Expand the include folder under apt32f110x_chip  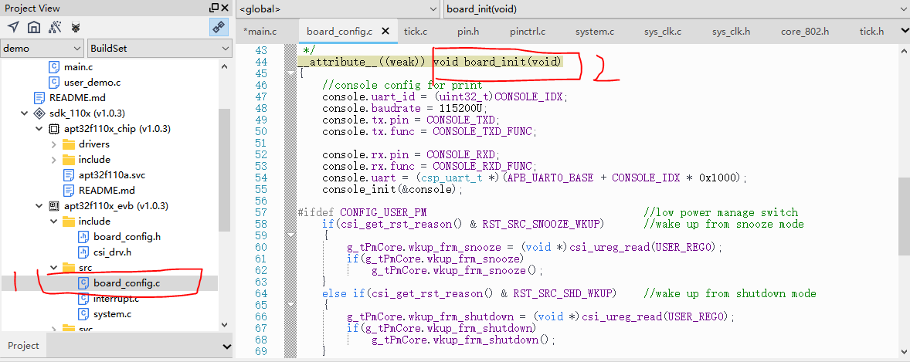tap(53, 160)
